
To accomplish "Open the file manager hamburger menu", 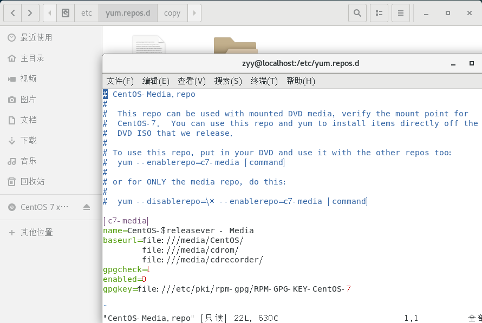I will coord(401,13).
